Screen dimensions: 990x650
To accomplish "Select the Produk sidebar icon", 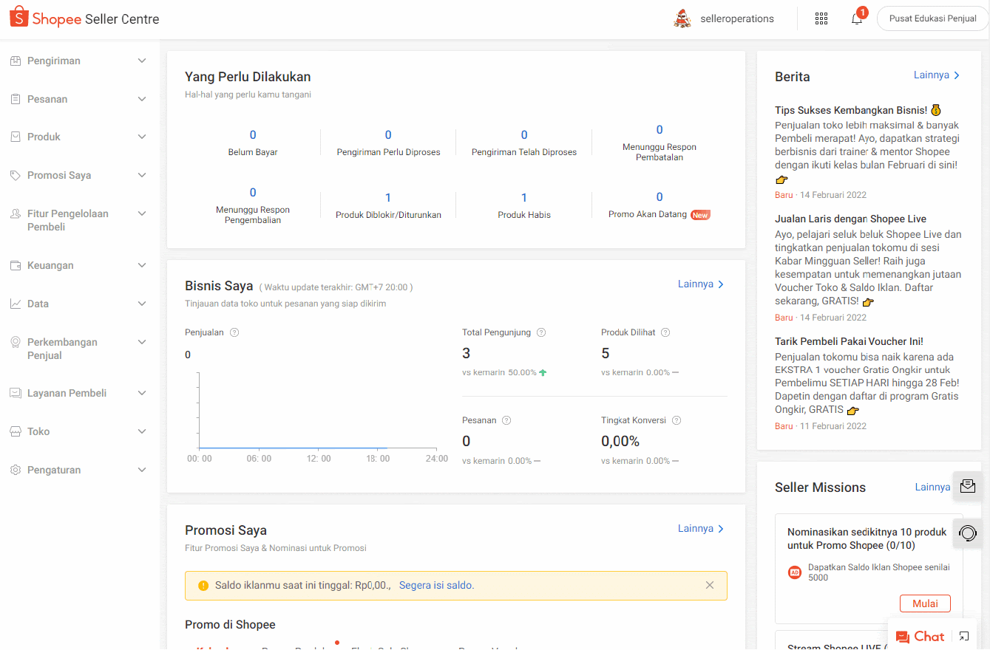I will (x=16, y=136).
